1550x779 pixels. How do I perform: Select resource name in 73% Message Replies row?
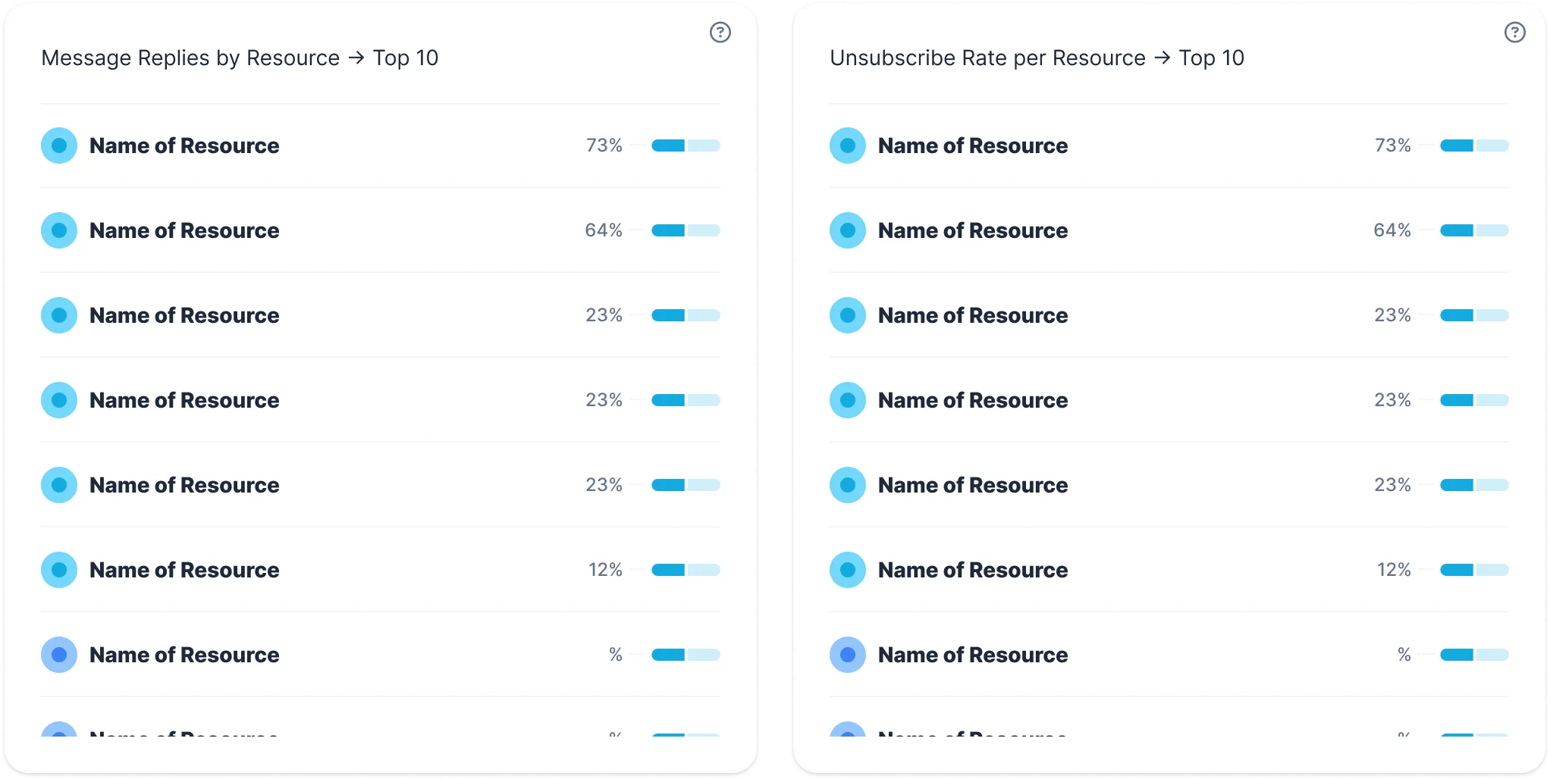184,145
